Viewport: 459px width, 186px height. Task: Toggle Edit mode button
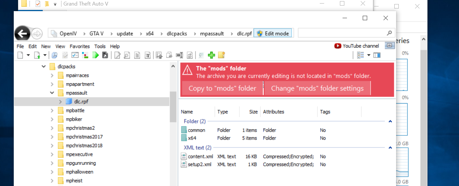[273, 33]
